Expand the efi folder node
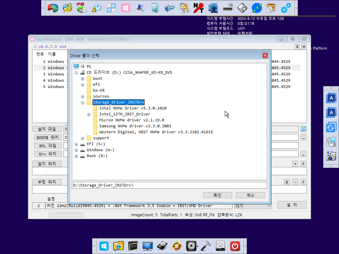Screen dimensions: 339x254 (82, 85)
